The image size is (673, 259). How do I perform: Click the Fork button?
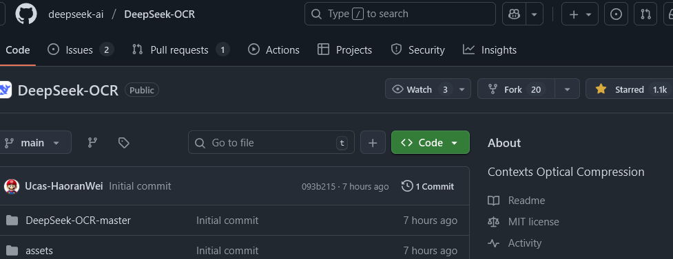click(x=516, y=89)
